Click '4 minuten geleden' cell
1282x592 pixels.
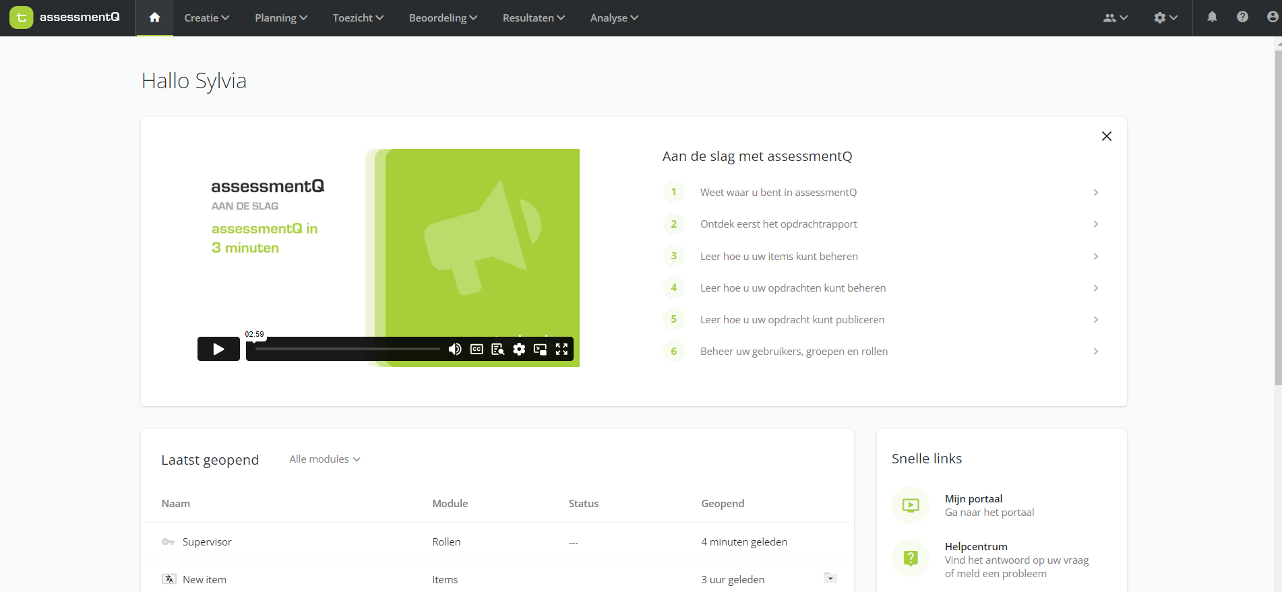(744, 542)
